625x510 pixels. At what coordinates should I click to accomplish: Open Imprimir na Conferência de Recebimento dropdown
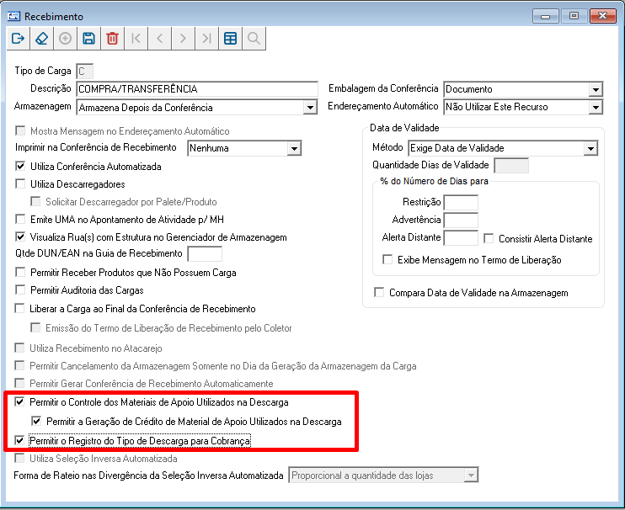pos(294,148)
